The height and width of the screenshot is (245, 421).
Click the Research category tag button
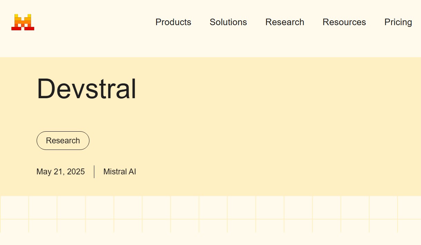click(x=63, y=141)
